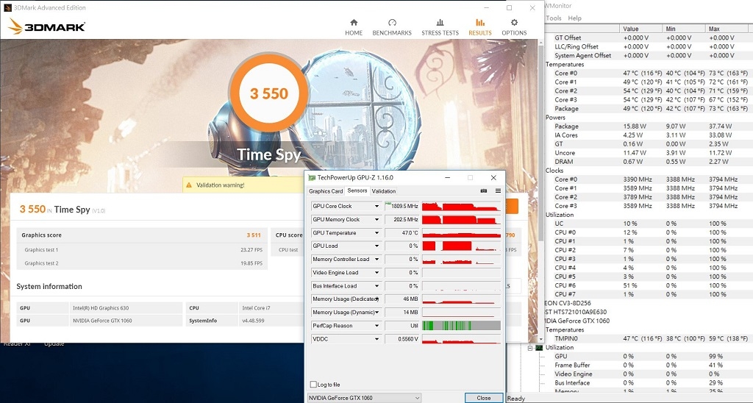
Task: Open Tools menu in HWMonitor
Action: coord(553,18)
